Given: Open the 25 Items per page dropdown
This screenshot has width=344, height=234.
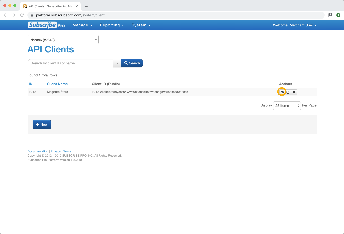Looking at the screenshot, I should pyautogui.click(x=287, y=106).
